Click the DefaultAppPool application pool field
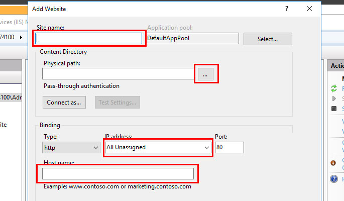The image size is (344, 201). pyautogui.click(x=192, y=38)
